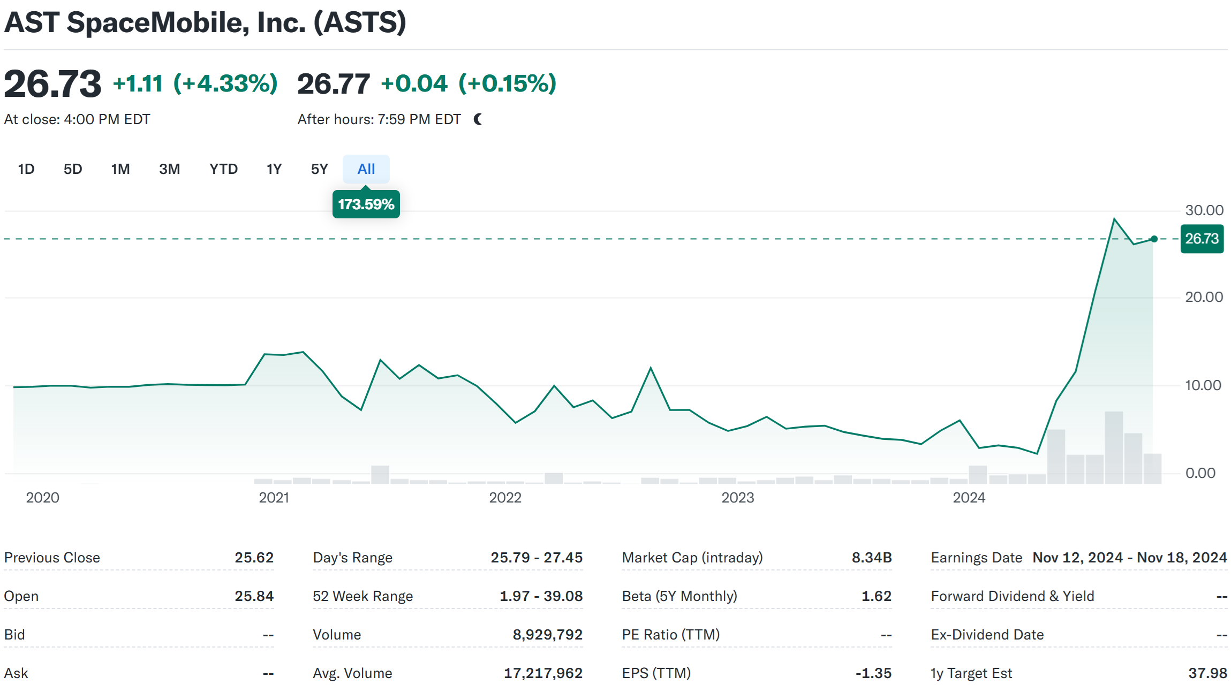Click the Nov 12, 2024 - Nov 18, 2024 dates
1231x685 pixels.
[1130, 558]
